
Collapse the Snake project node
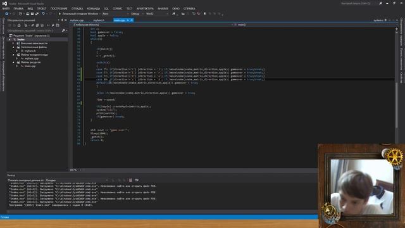[10, 39]
